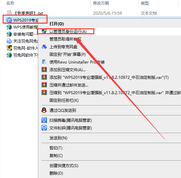This screenshot has width=181, height=178.
Task: Select 以管理员身份运行(A)
Action: coord(68,32)
